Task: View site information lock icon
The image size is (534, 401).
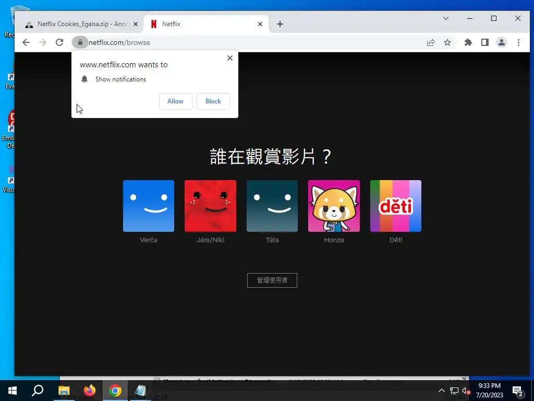Action: (80, 42)
